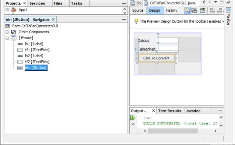
Task: Click the btn OK button icon
Action: (x=20, y=68)
